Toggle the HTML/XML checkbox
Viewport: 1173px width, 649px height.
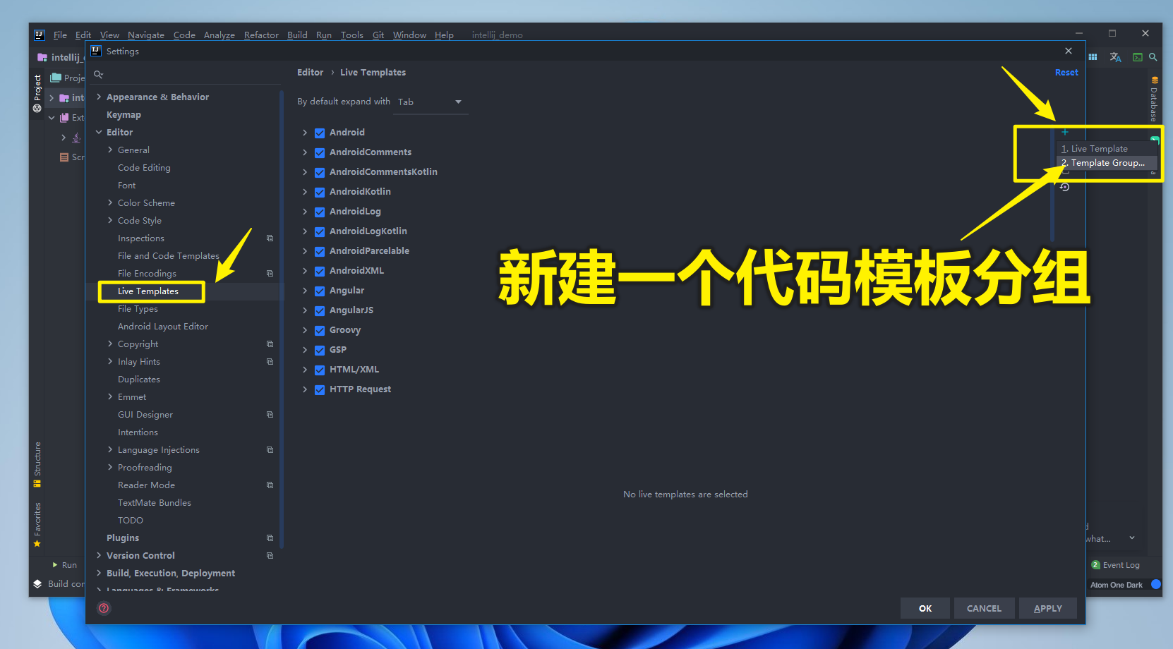click(320, 370)
